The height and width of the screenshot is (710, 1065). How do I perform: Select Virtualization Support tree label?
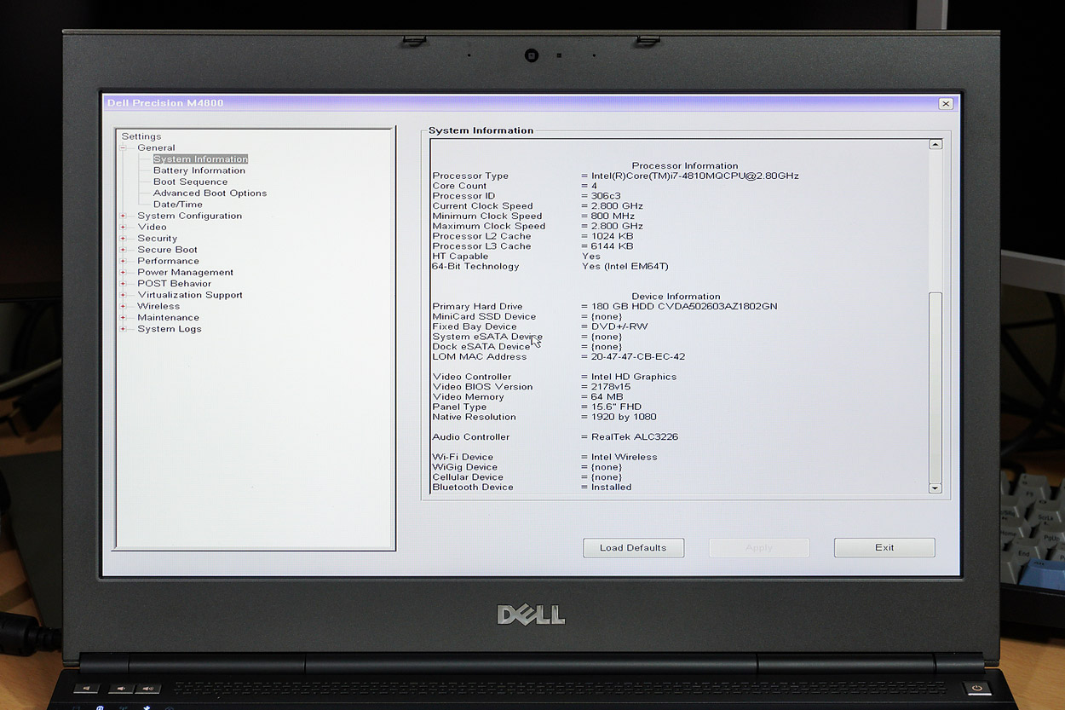pyautogui.click(x=190, y=295)
